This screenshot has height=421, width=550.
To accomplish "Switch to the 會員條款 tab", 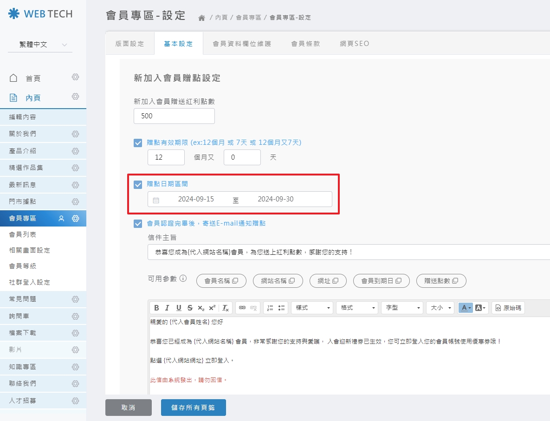I will pos(305,44).
